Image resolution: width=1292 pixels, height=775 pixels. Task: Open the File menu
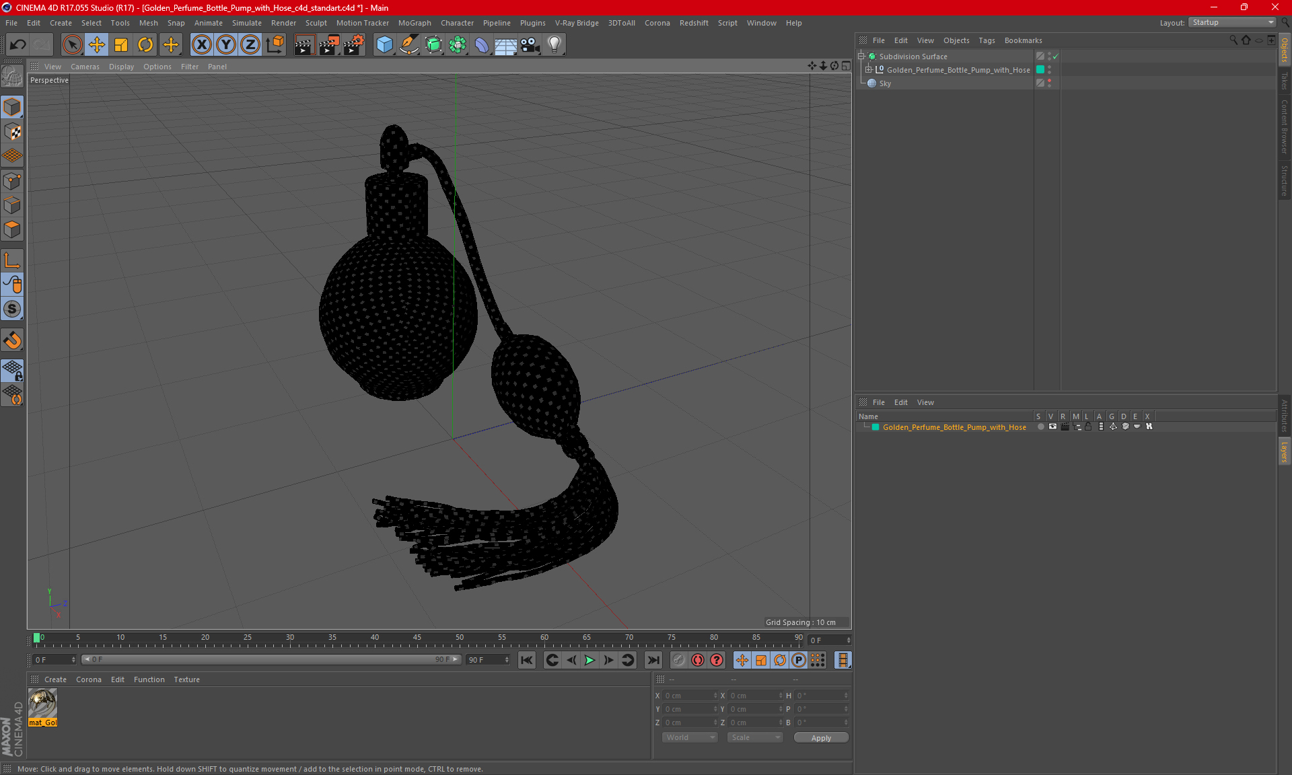[11, 23]
